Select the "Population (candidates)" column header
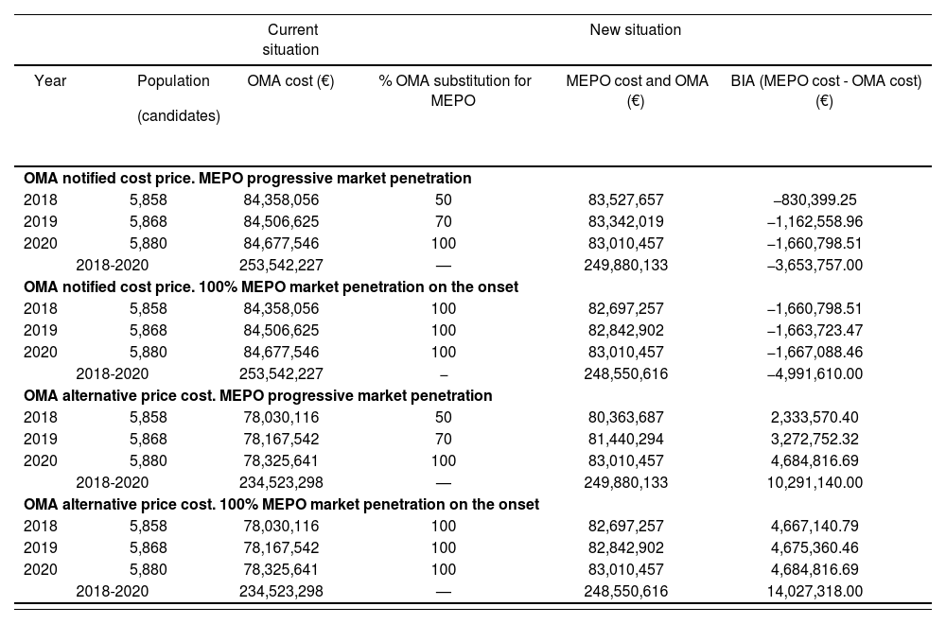This screenshot has width=946, height=624. click(178, 98)
